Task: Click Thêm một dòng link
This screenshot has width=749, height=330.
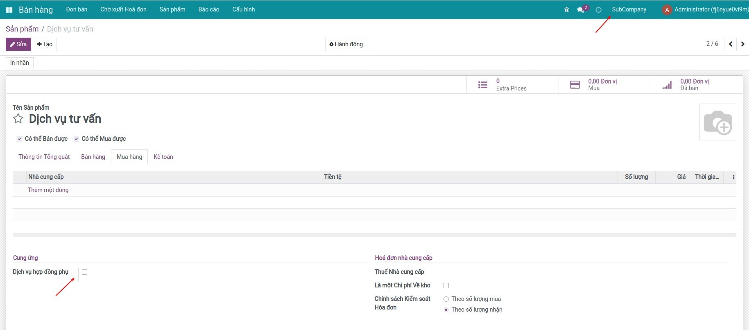Action: pos(48,190)
